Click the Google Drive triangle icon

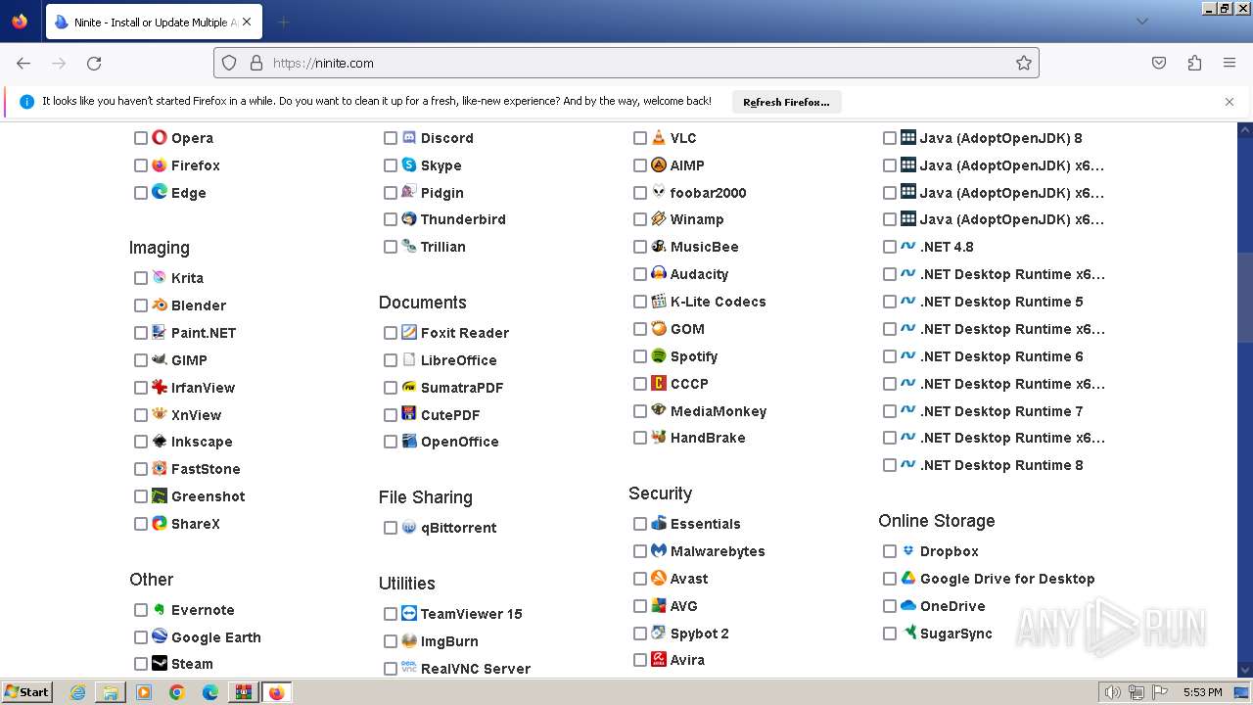tap(908, 579)
